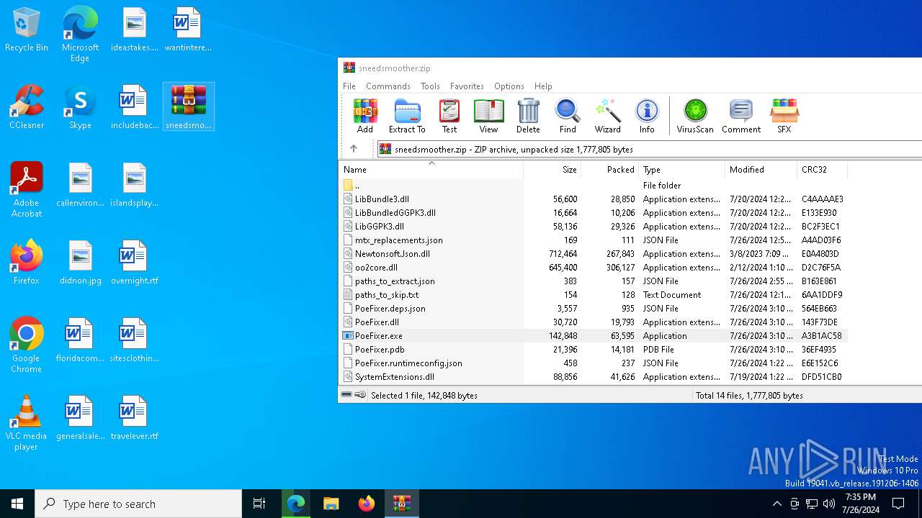This screenshot has width=922, height=518.
Task: Select overnight.rtf desktop file
Action: tap(134, 263)
